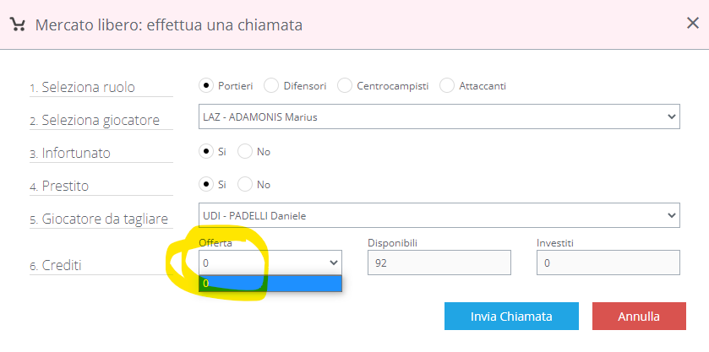The width and height of the screenshot is (709, 352).
Task: Set Infortunato to Si
Action: [x=205, y=151]
